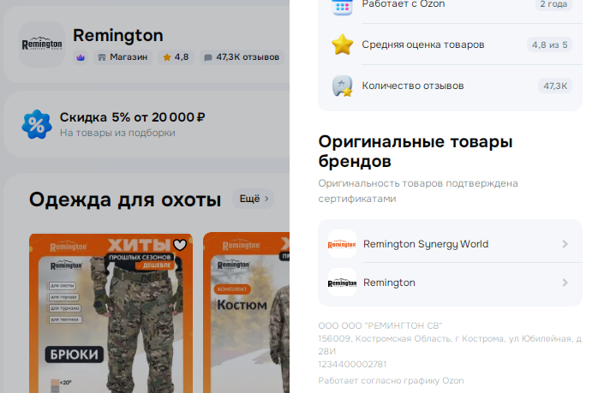Click Работает согласно графику Ozon text
Viewport: 604px width, 393px height.
[391, 381]
